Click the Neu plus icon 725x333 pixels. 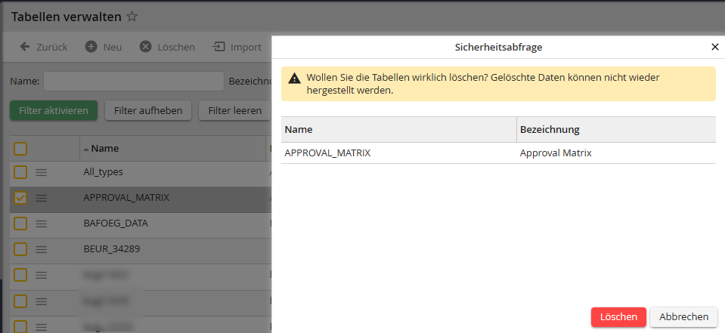tap(91, 47)
